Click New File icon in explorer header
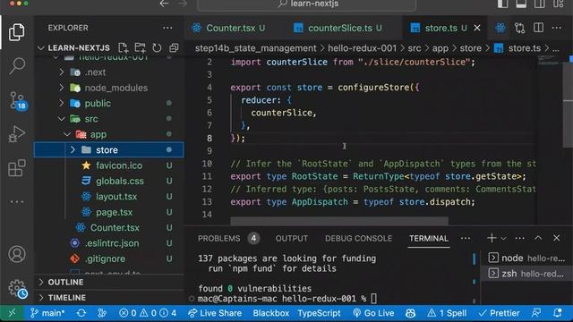573x322 pixels. [x=124, y=47]
